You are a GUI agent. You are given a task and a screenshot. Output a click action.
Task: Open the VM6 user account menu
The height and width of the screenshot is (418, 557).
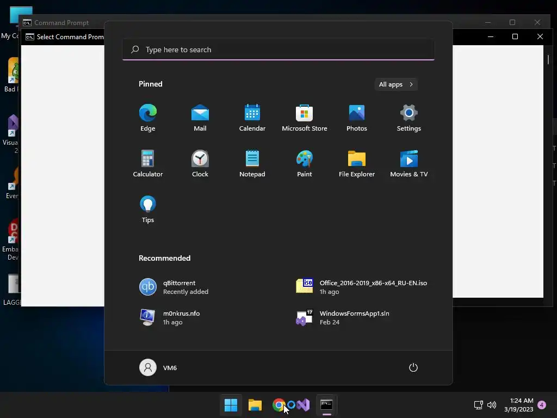tap(158, 367)
